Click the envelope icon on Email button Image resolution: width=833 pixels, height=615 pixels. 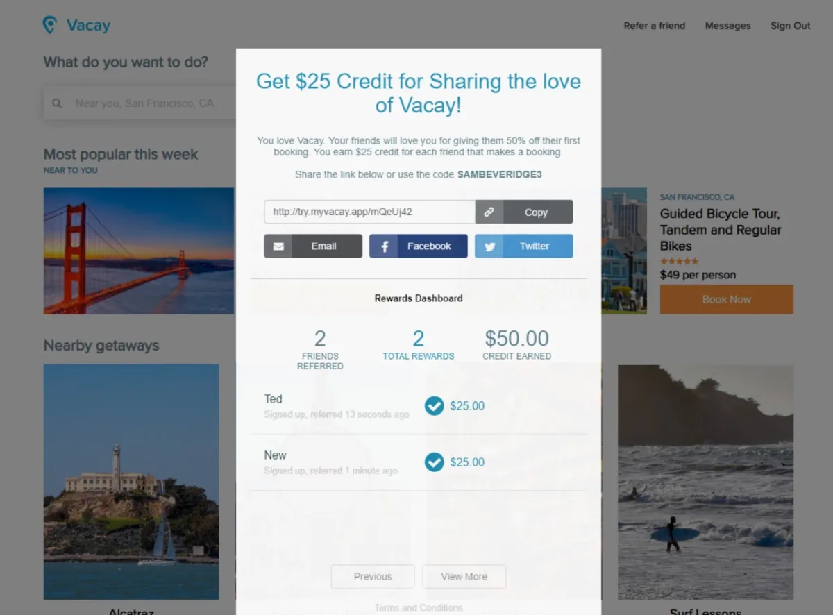point(278,246)
